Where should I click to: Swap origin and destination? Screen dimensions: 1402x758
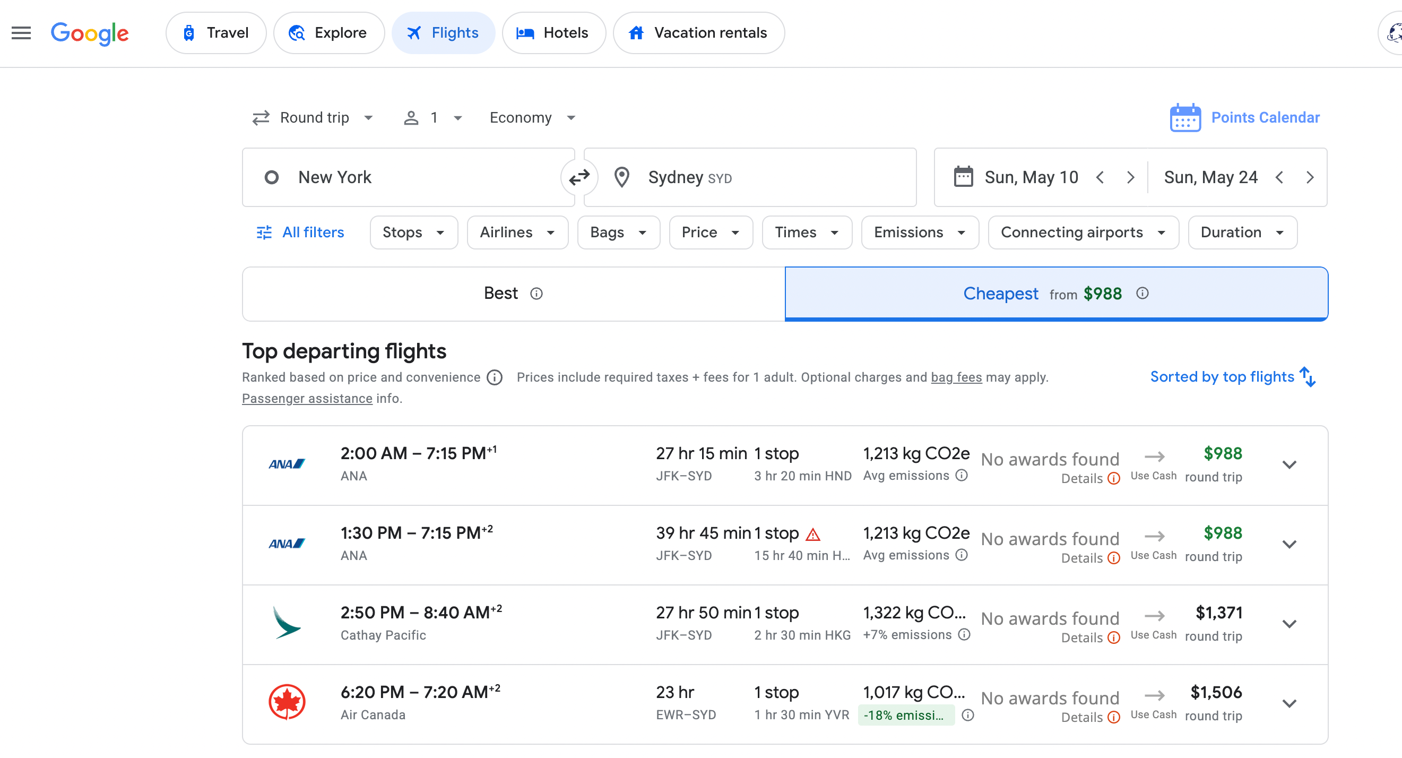click(x=579, y=177)
